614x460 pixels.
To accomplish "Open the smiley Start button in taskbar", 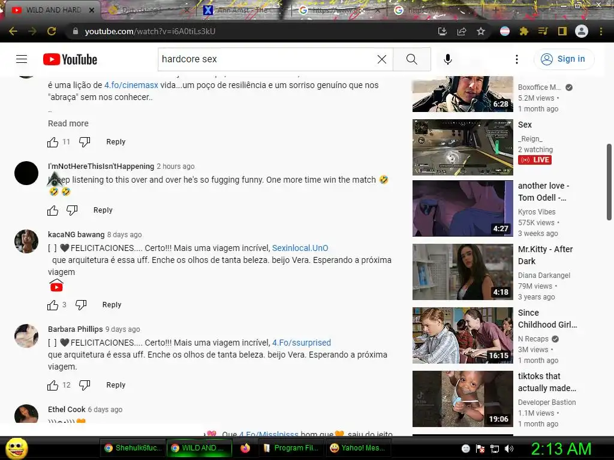I will click(16, 448).
